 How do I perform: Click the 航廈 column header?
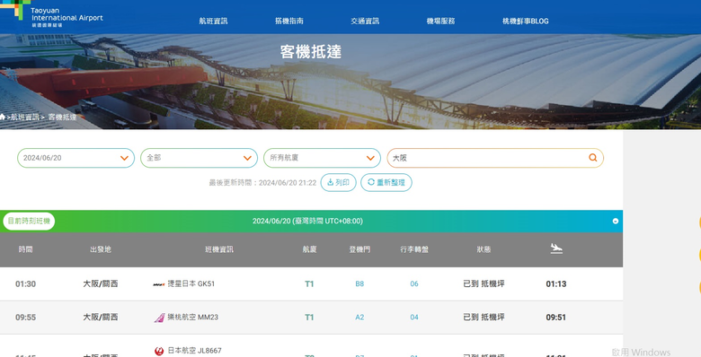[x=309, y=249]
